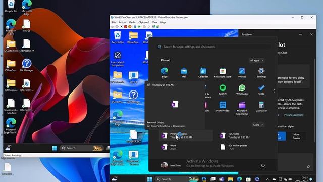This screenshot has width=323, height=182.
Task: Click Start button on left VM window taskbar
Action: click(x=55, y=148)
